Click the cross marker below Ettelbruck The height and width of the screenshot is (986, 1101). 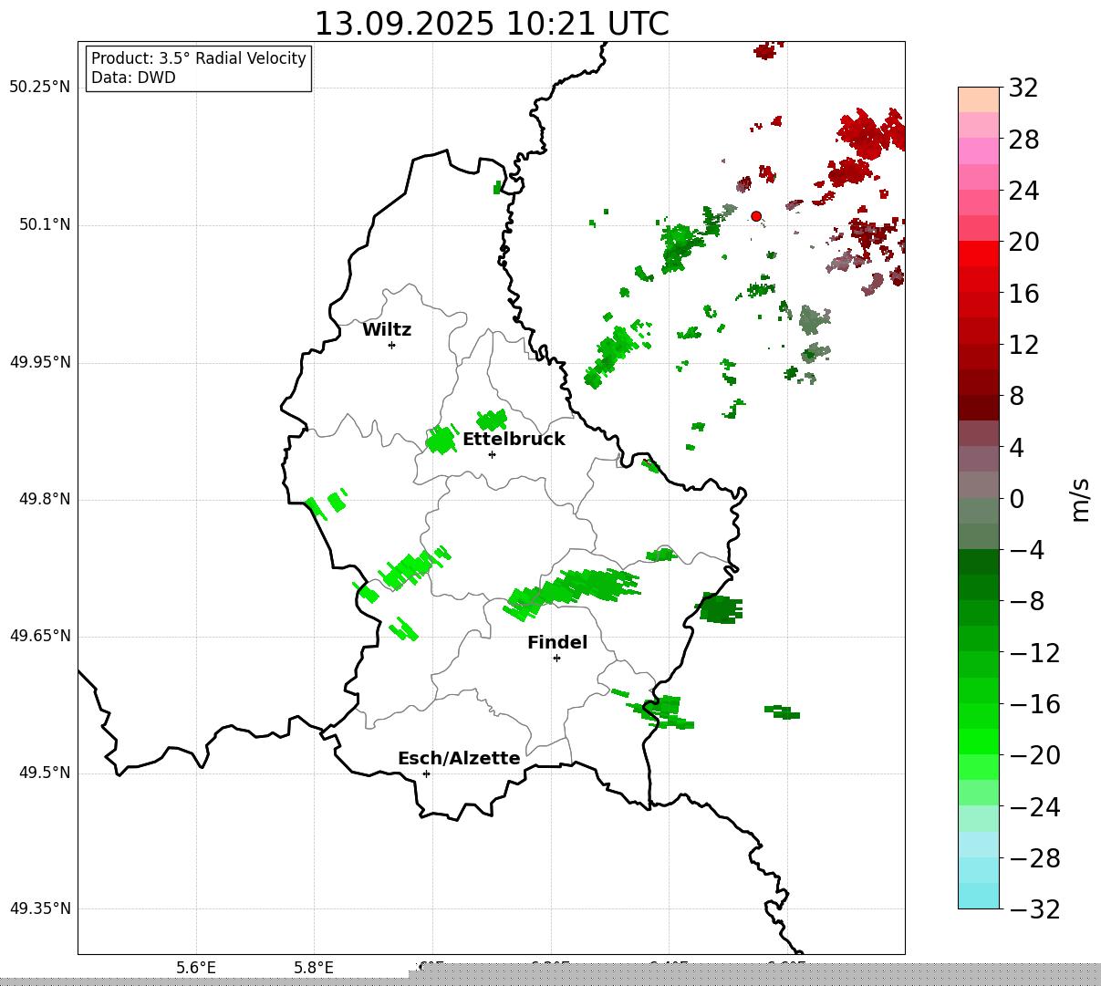tap(492, 454)
